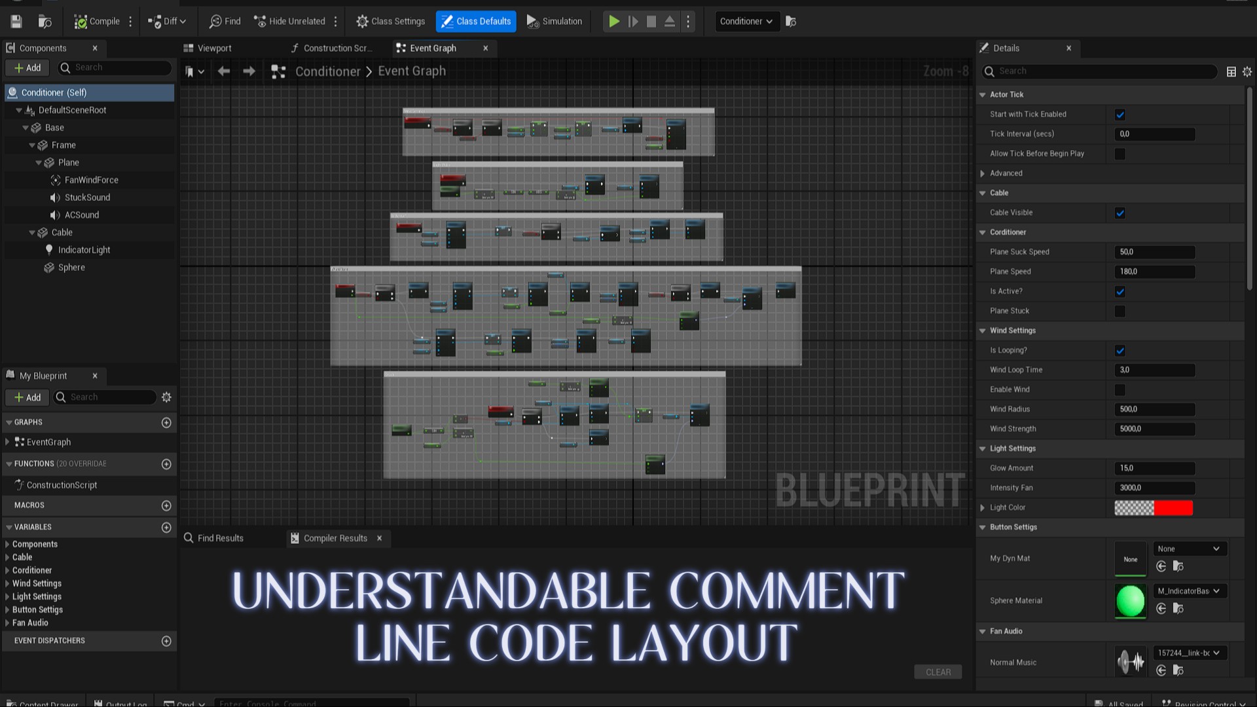The height and width of the screenshot is (707, 1257).
Task: Click the CLEAR compiler results button
Action: coord(938,672)
